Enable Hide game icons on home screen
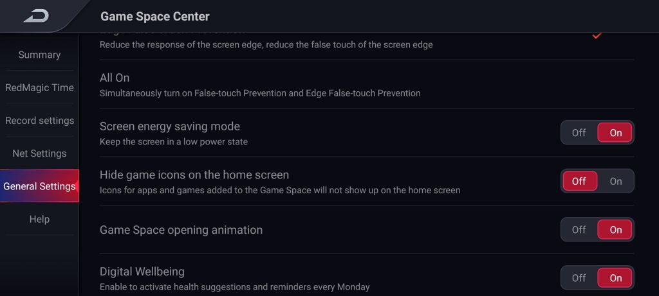The image size is (659, 296). tap(615, 181)
